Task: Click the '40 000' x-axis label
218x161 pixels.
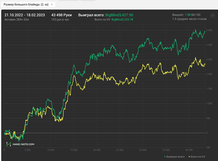Action: click(189, 150)
